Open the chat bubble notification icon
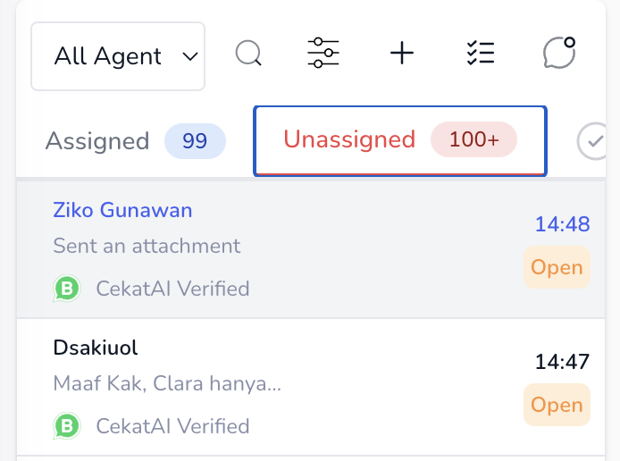Viewport: 620px width, 461px height. pos(559,54)
